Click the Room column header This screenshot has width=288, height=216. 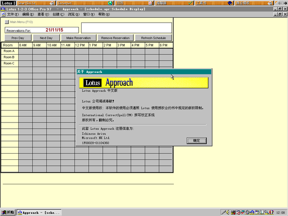click(x=10, y=45)
